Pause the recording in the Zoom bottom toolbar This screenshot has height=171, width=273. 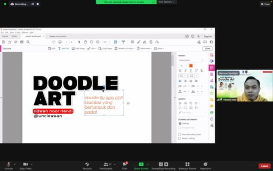[161, 164]
